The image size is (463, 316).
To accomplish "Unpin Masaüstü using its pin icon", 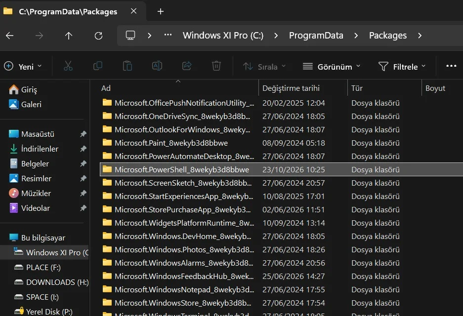I will (x=84, y=134).
